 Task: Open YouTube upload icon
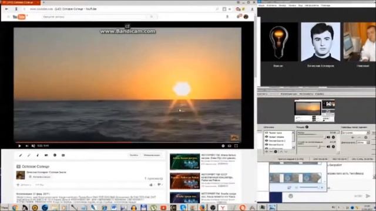pos(227,17)
